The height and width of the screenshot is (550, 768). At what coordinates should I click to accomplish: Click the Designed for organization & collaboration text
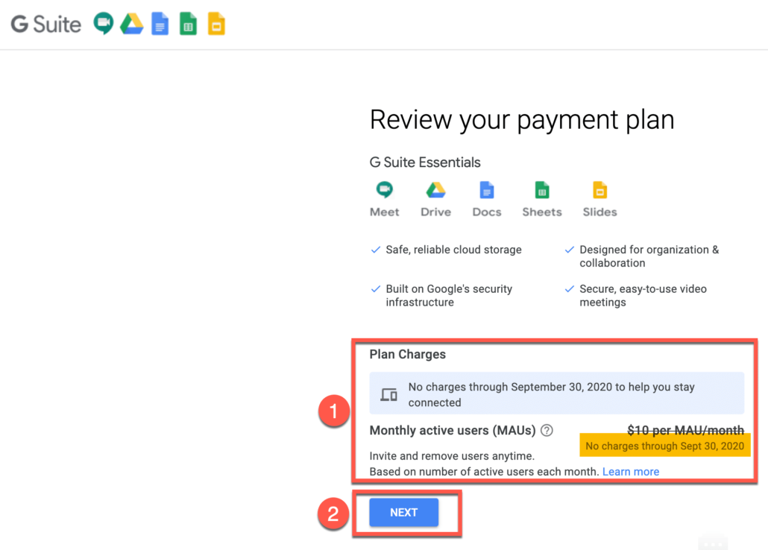pyautogui.click(x=649, y=256)
